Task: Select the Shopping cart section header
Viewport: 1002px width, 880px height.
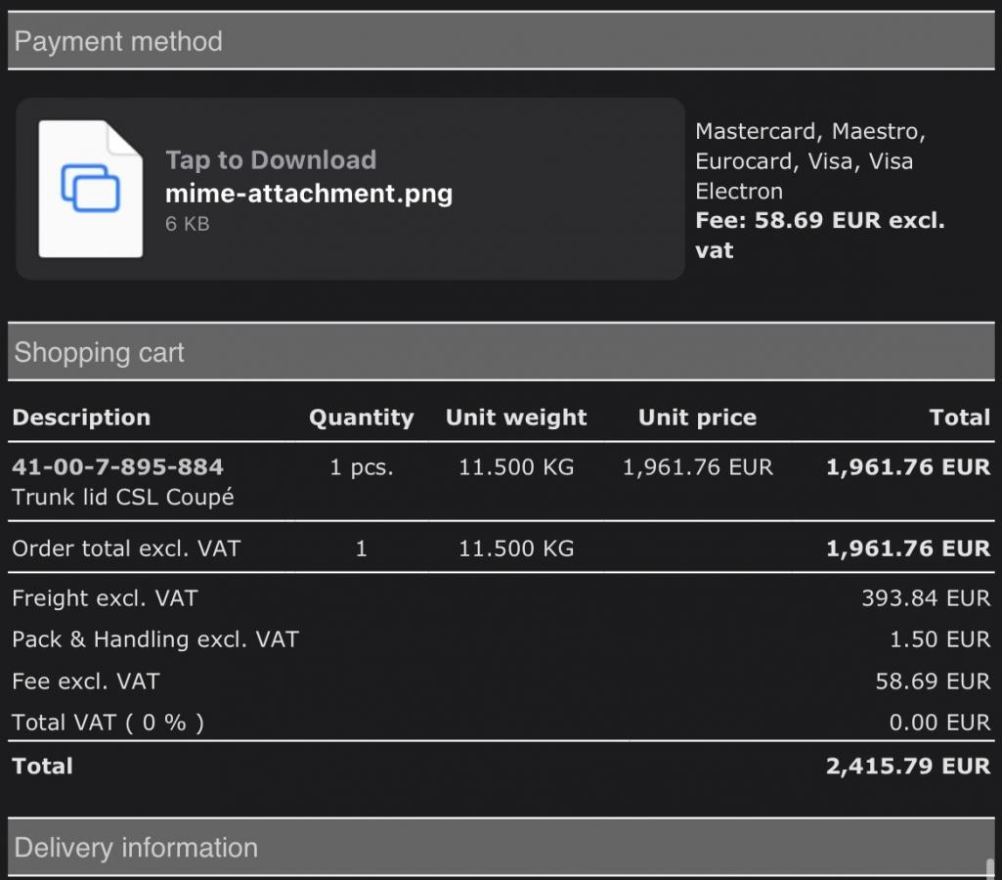Action: click(x=99, y=353)
